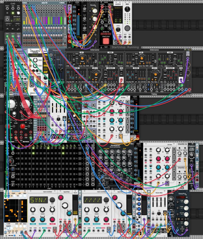
Task: Click the MID knob on the EQ module
Action: point(84,19)
